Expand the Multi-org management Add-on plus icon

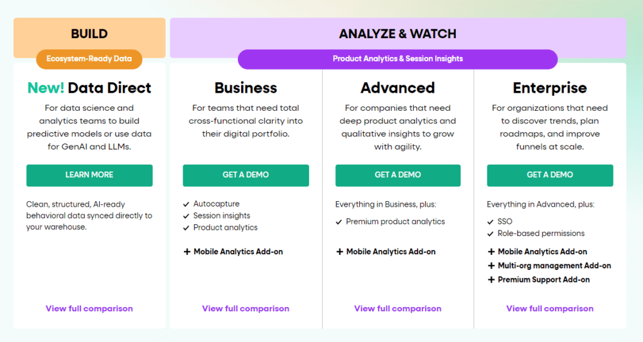coord(491,266)
